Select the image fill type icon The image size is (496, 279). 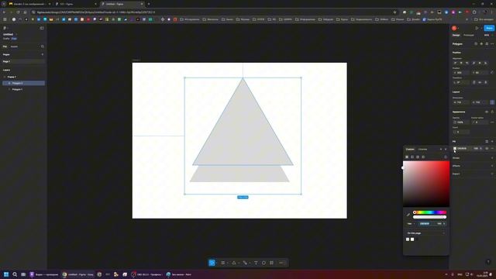click(x=418, y=157)
